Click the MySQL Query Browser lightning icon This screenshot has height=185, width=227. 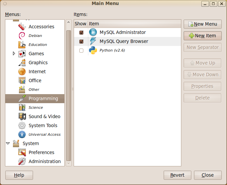[93, 41]
